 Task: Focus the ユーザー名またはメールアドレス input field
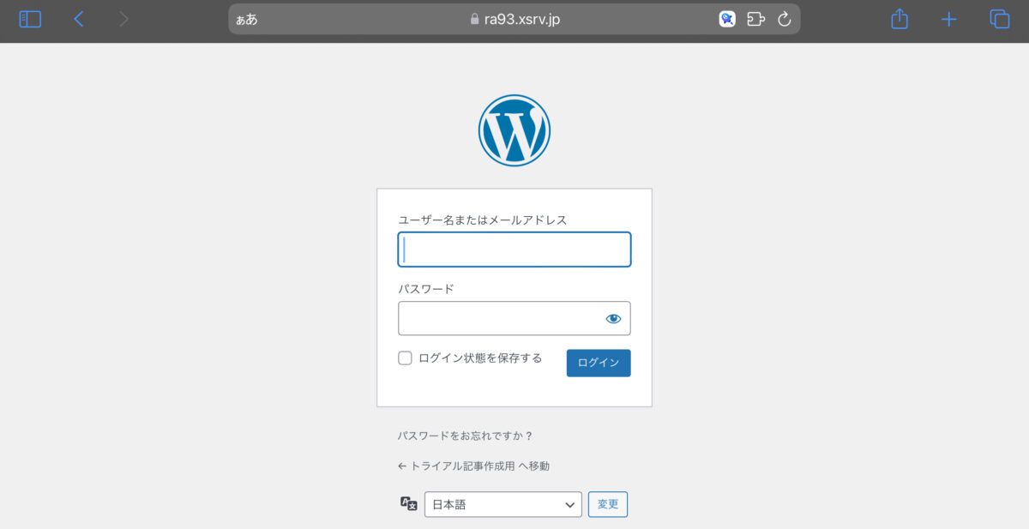point(514,249)
